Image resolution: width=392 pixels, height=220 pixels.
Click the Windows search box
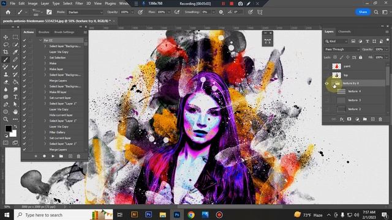pos(64,215)
